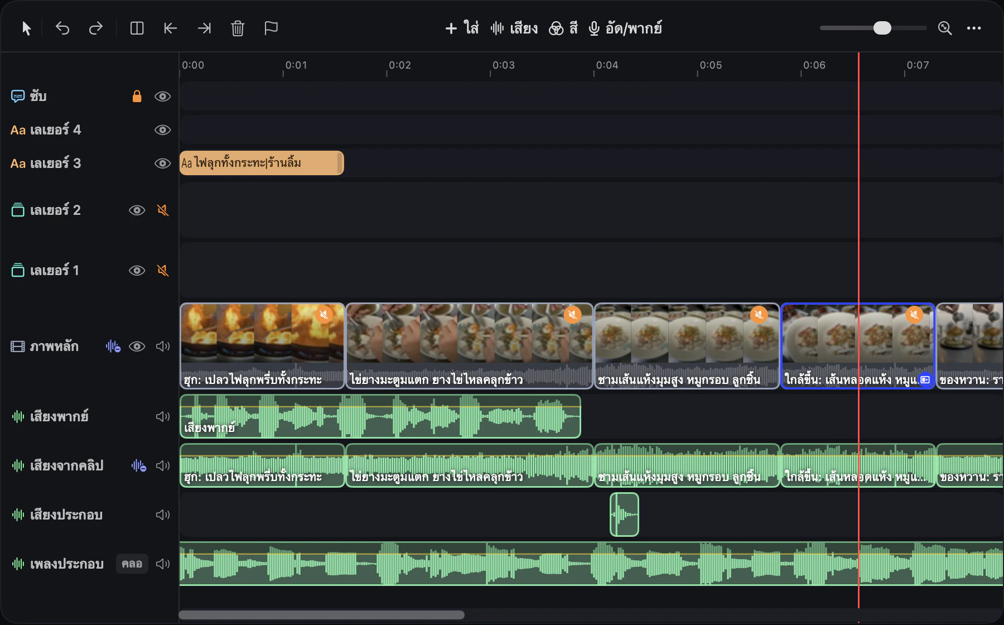Open the เสียง audio menu
Image resolution: width=1004 pixels, height=625 pixels.
point(514,28)
